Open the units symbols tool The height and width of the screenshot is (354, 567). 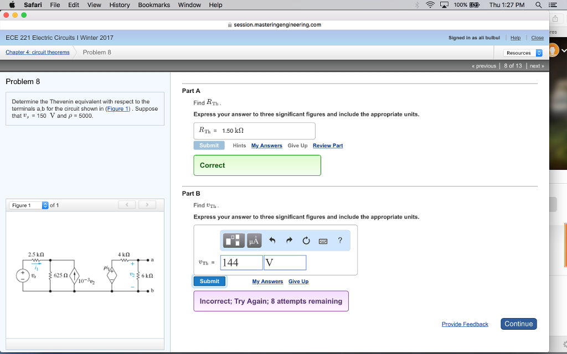pos(254,240)
